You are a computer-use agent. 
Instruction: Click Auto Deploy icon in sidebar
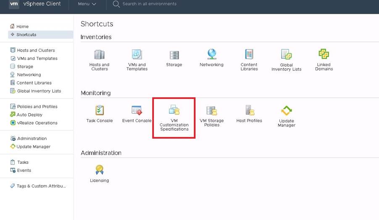point(13,114)
